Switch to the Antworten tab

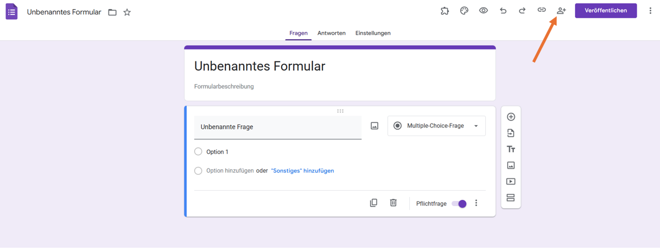pyautogui.click(x=331, y=33)
